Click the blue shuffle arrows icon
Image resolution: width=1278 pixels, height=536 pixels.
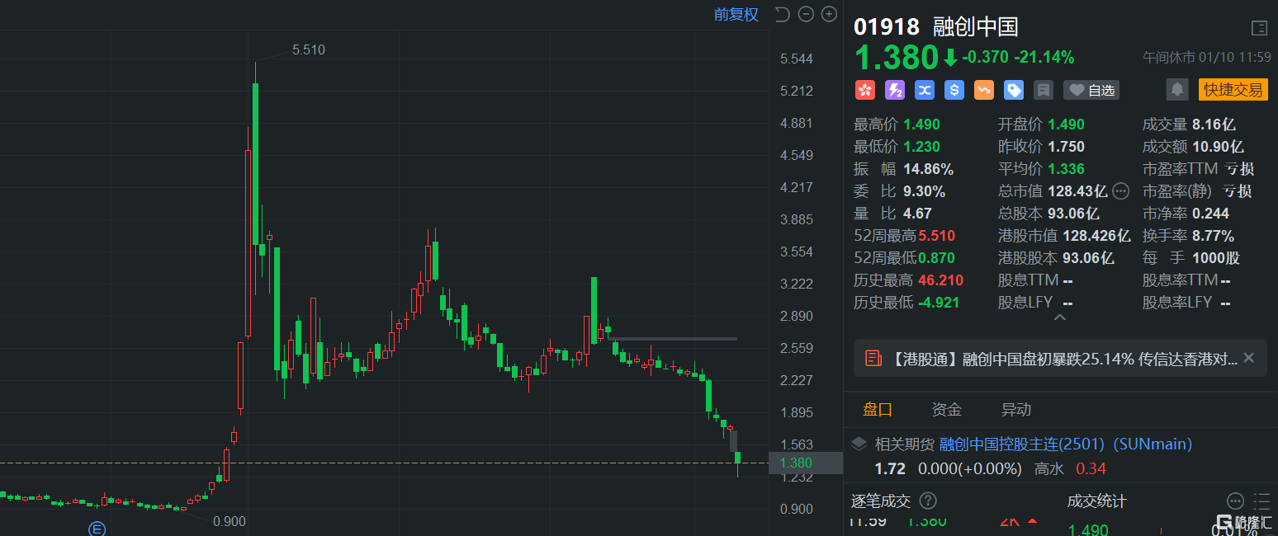[924, 90]
